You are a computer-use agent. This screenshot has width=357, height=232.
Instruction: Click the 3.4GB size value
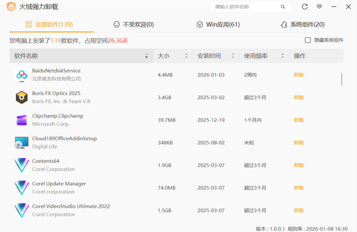[x=164, y=97]
